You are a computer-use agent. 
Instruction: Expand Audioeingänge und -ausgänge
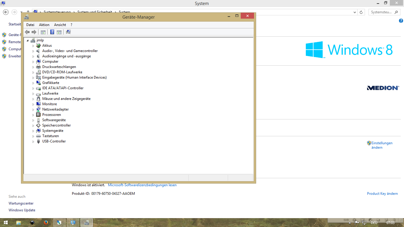[x=33, y=56]
